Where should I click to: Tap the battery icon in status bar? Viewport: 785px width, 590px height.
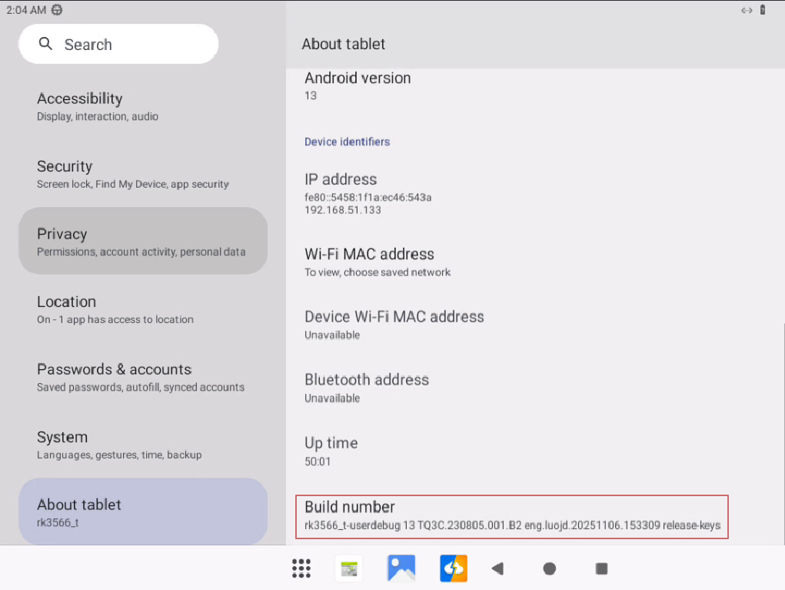pyautogui.click(x=763, y=10)
